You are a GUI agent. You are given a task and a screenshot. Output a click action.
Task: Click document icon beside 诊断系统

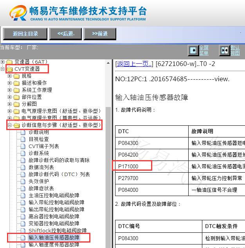23,153
